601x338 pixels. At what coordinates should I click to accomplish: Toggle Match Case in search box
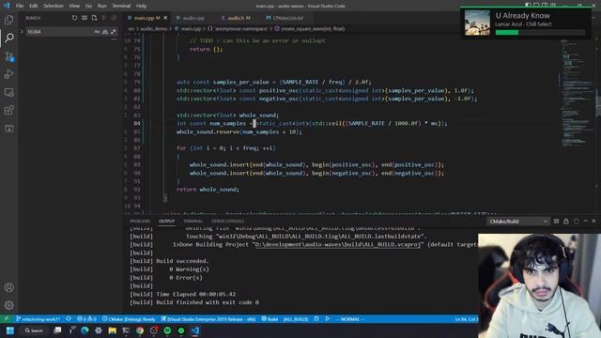[x=97, y=32]
